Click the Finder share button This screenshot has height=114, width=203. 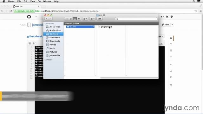[x=100, y=19]
